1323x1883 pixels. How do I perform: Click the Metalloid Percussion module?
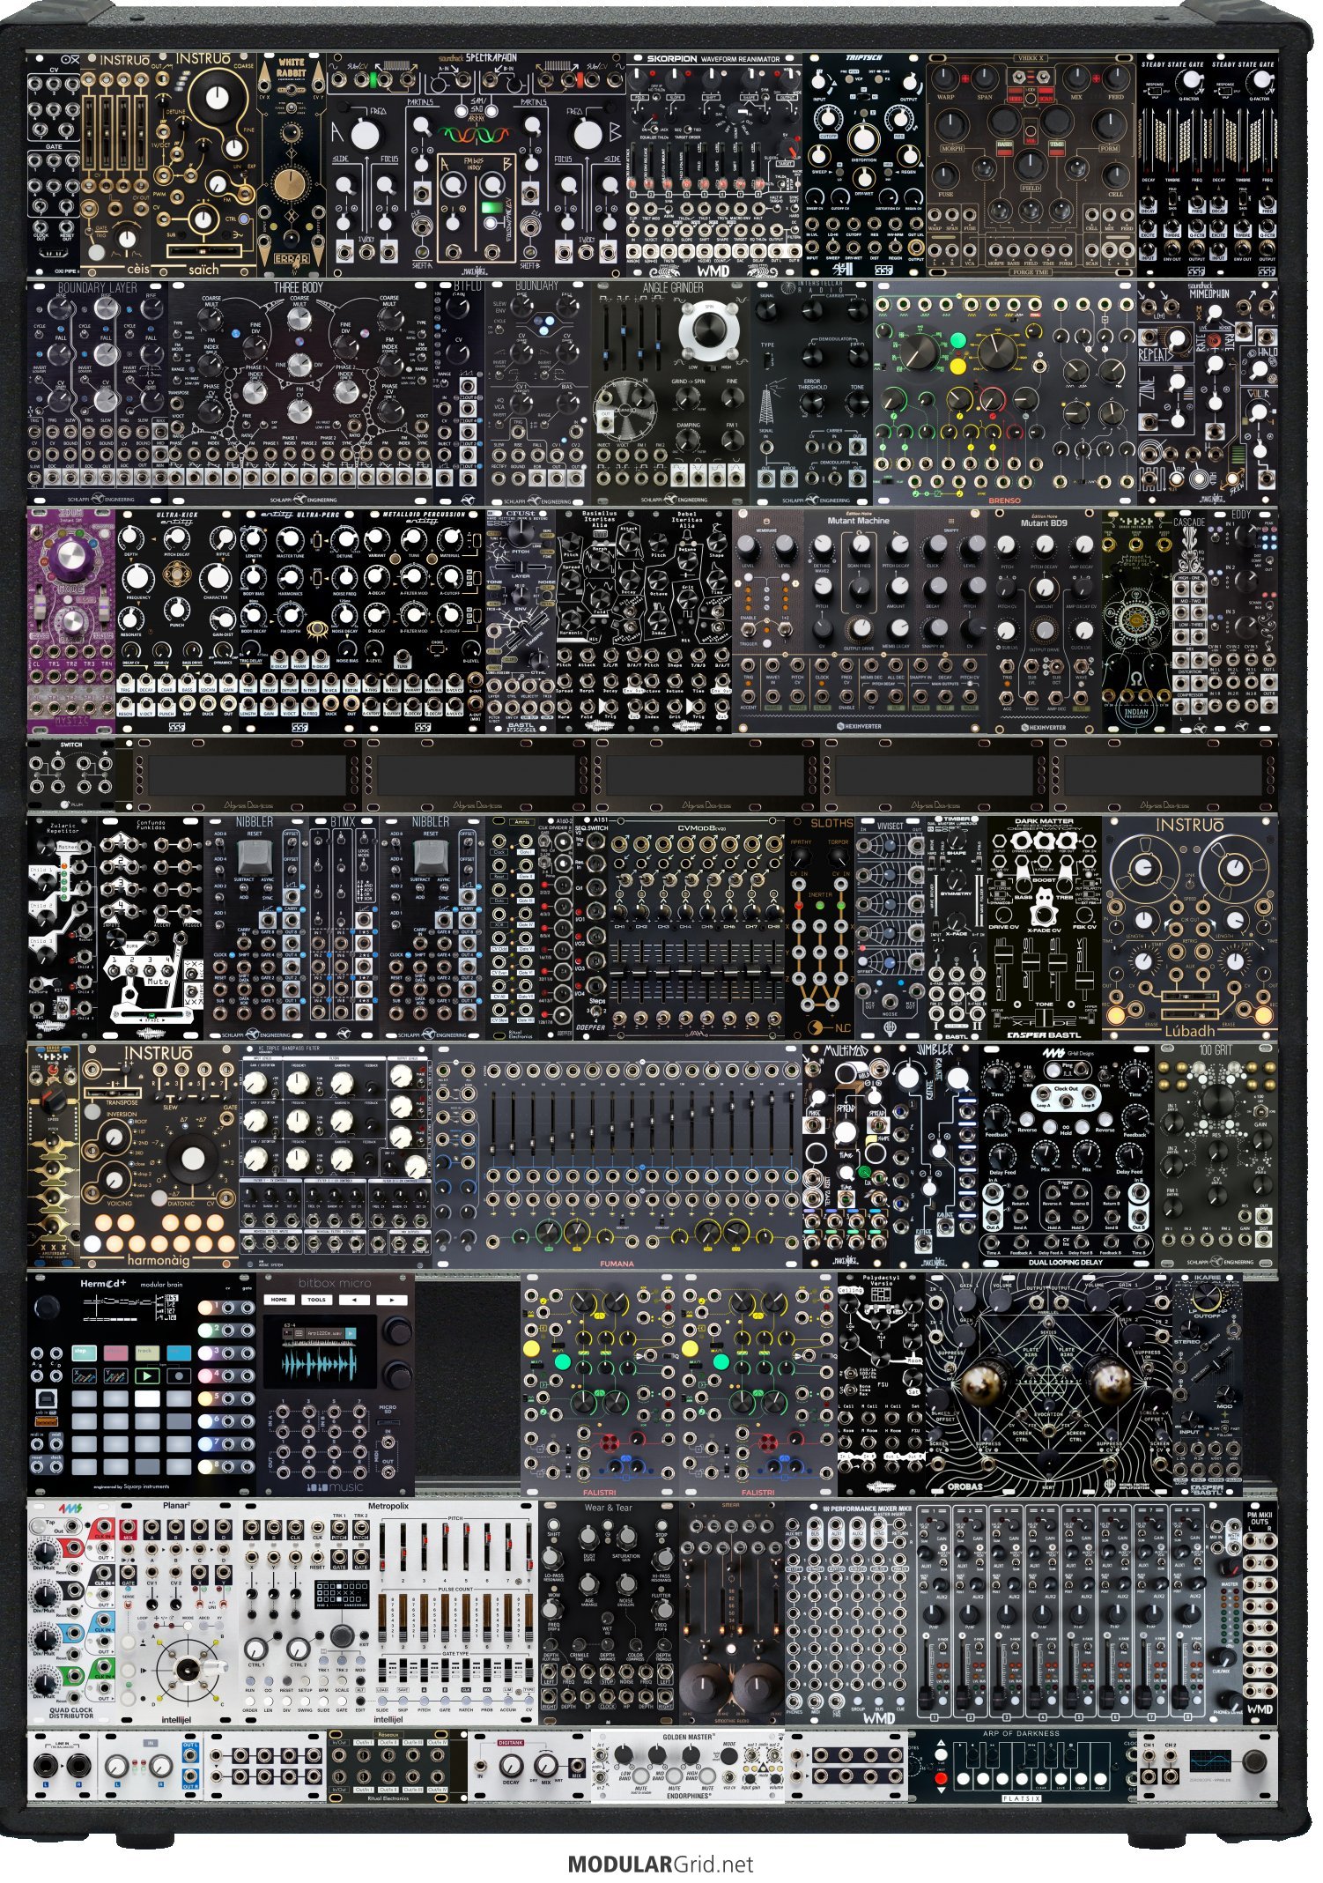point(424,621)
